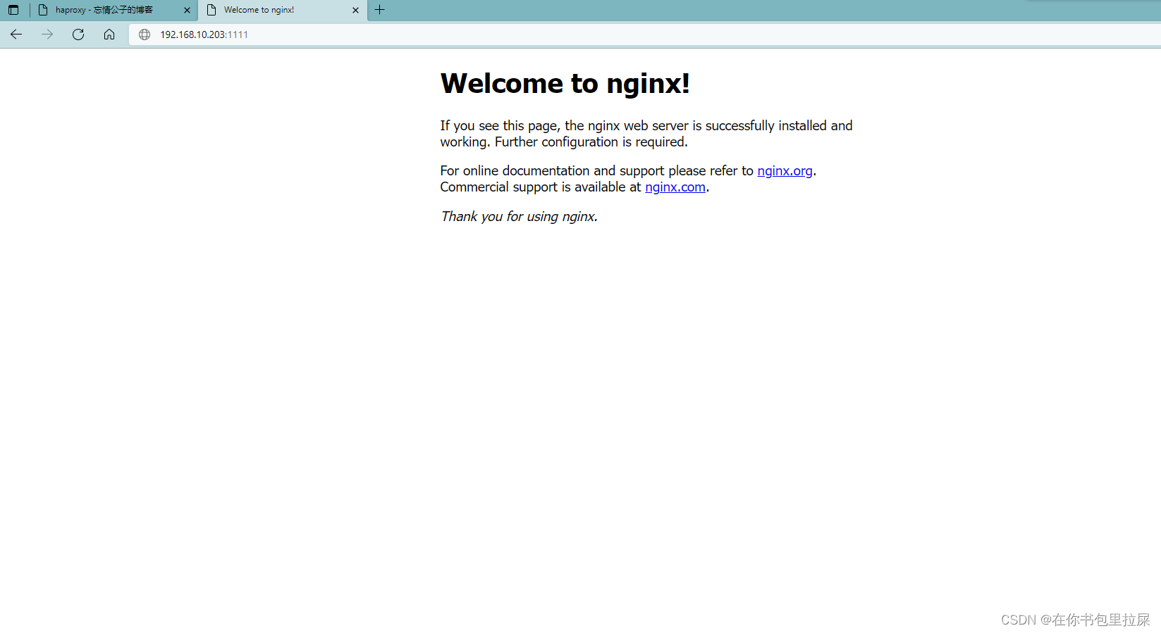This screenshot has height=633, width=1161.
Task: Click the site info globe icon
Action: click(x=145, y=35)
